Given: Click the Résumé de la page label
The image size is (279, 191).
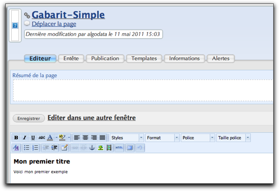Looking at the screenshot, I should coord(35,75).
